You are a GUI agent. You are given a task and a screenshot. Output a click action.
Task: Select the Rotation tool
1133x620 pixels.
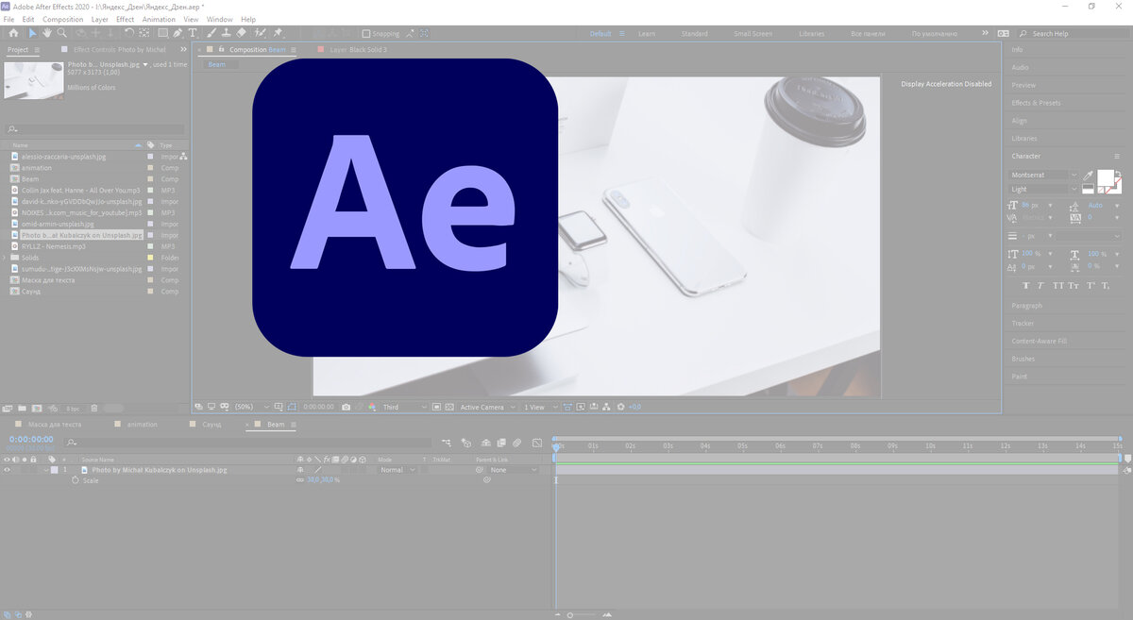pos(129,33)
